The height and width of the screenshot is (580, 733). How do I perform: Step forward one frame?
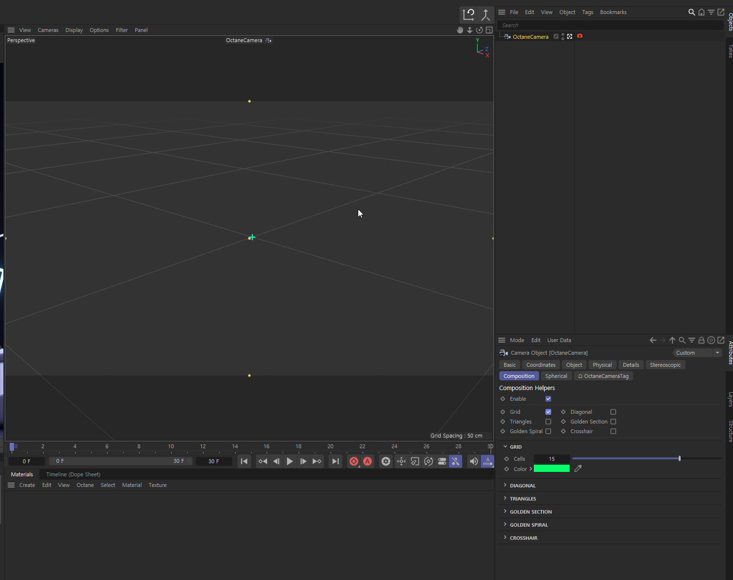(x=303, y=461)
